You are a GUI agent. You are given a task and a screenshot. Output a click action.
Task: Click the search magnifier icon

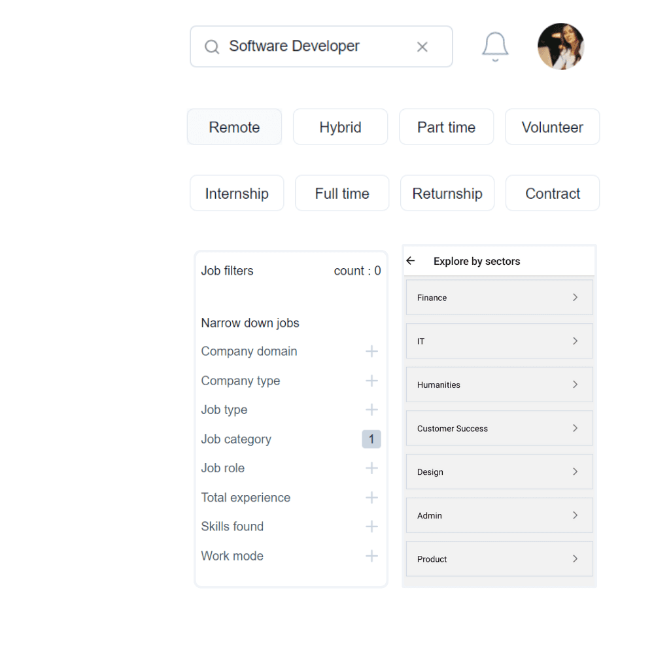pyautogui.click(x=211, y=47)
